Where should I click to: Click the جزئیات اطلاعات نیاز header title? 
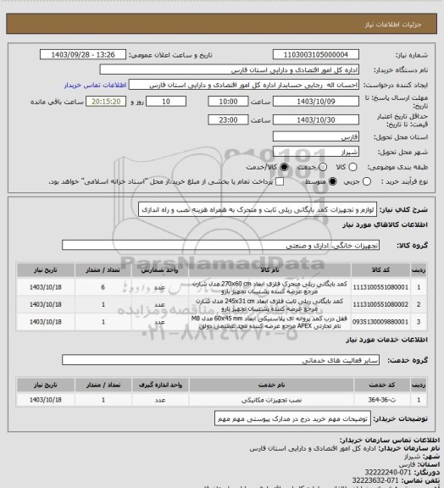coord(393,25)
